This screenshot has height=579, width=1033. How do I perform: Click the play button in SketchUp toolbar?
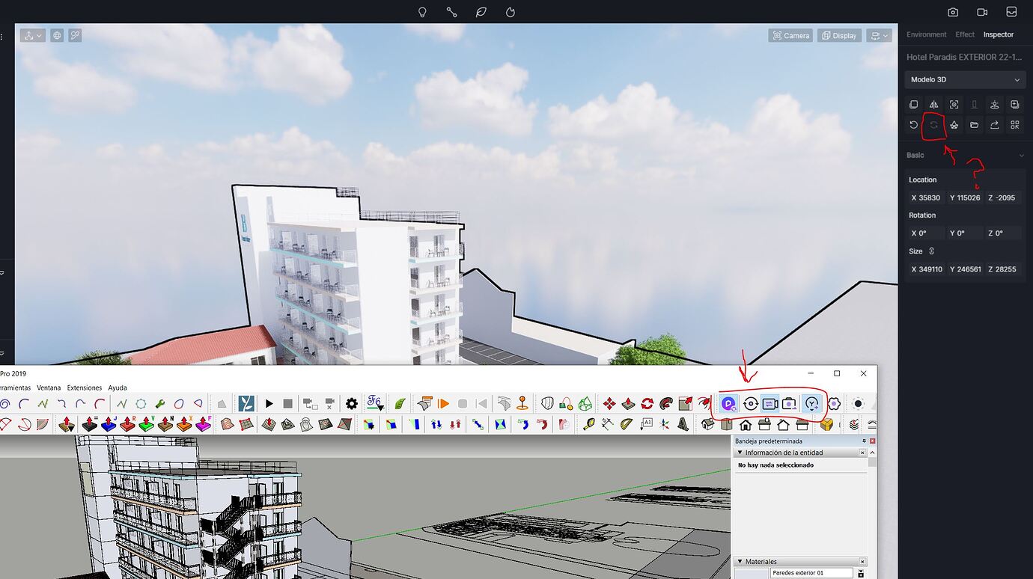coord(269,404)
